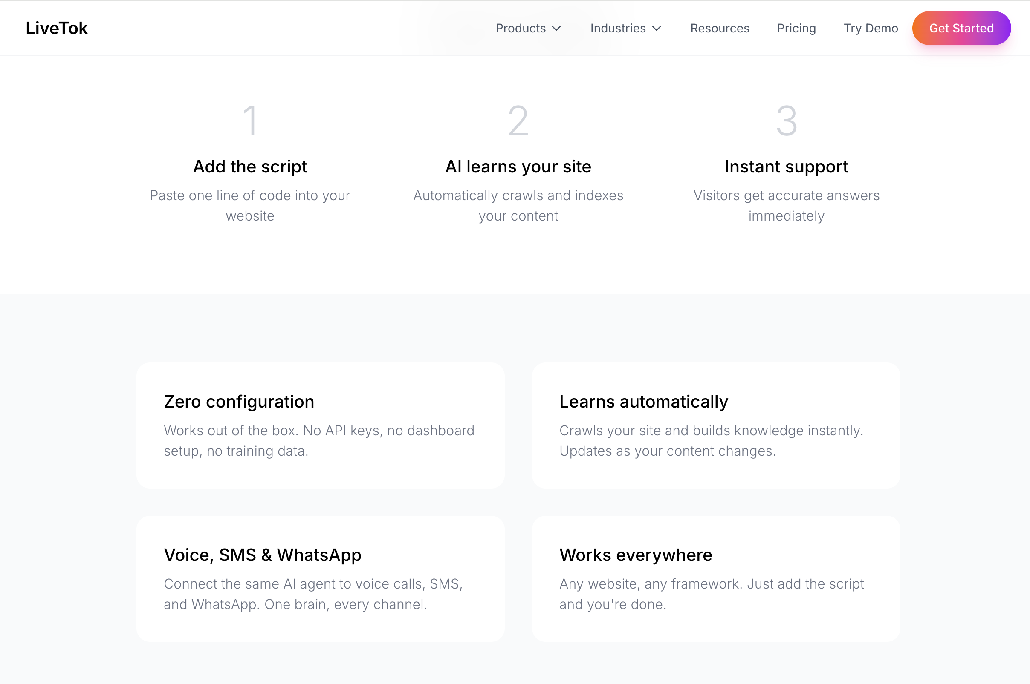1030x684 pixels.
Task: Select the AI learns your site heading
Action: 518,167
